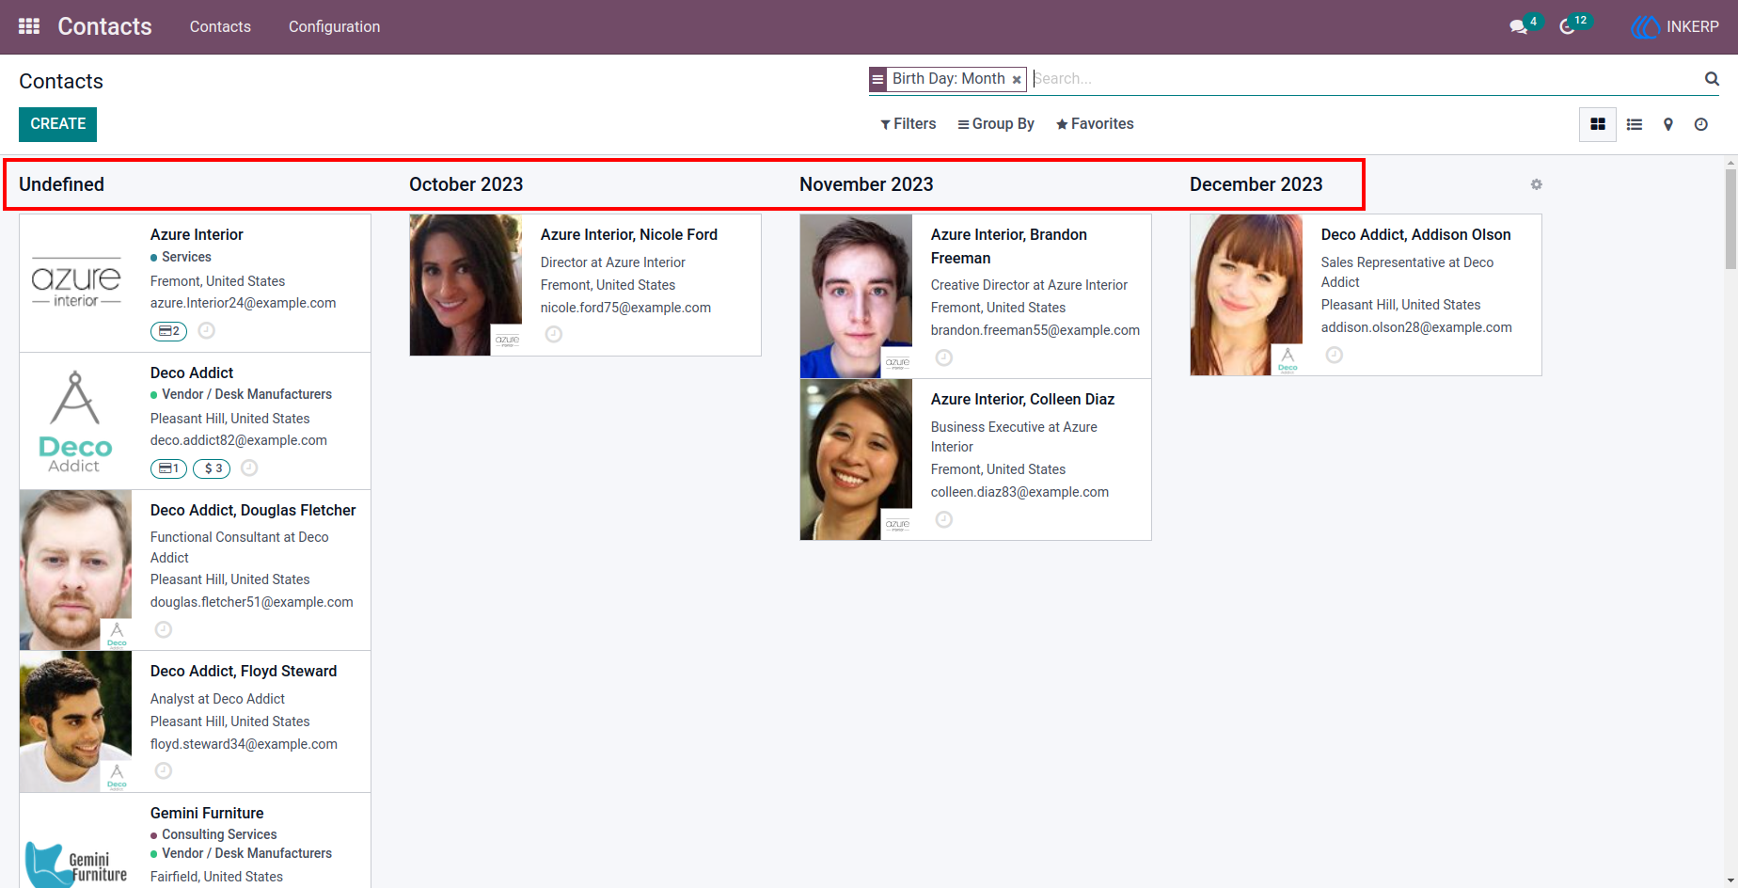Click the Contacts app title
Image resolution: width=1738 pixels, height=888 pixels.
tap(104, 26)
